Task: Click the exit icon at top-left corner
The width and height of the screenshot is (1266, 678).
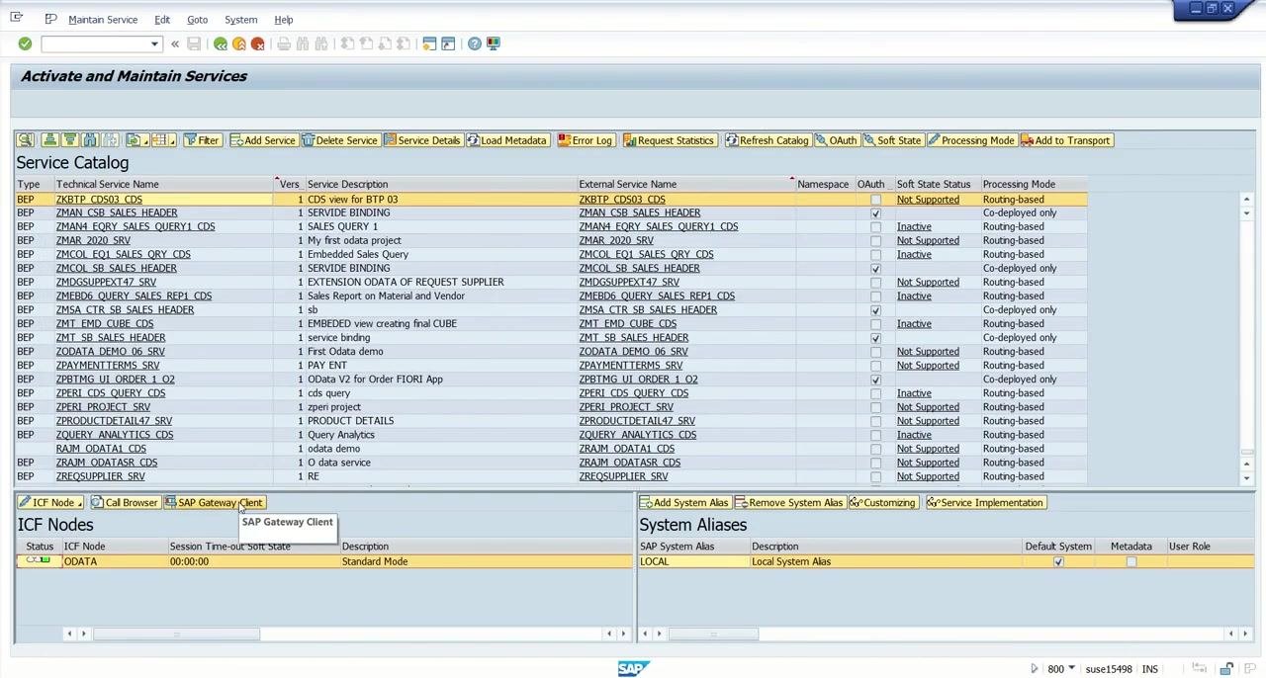Action: (x=16, y=18)
